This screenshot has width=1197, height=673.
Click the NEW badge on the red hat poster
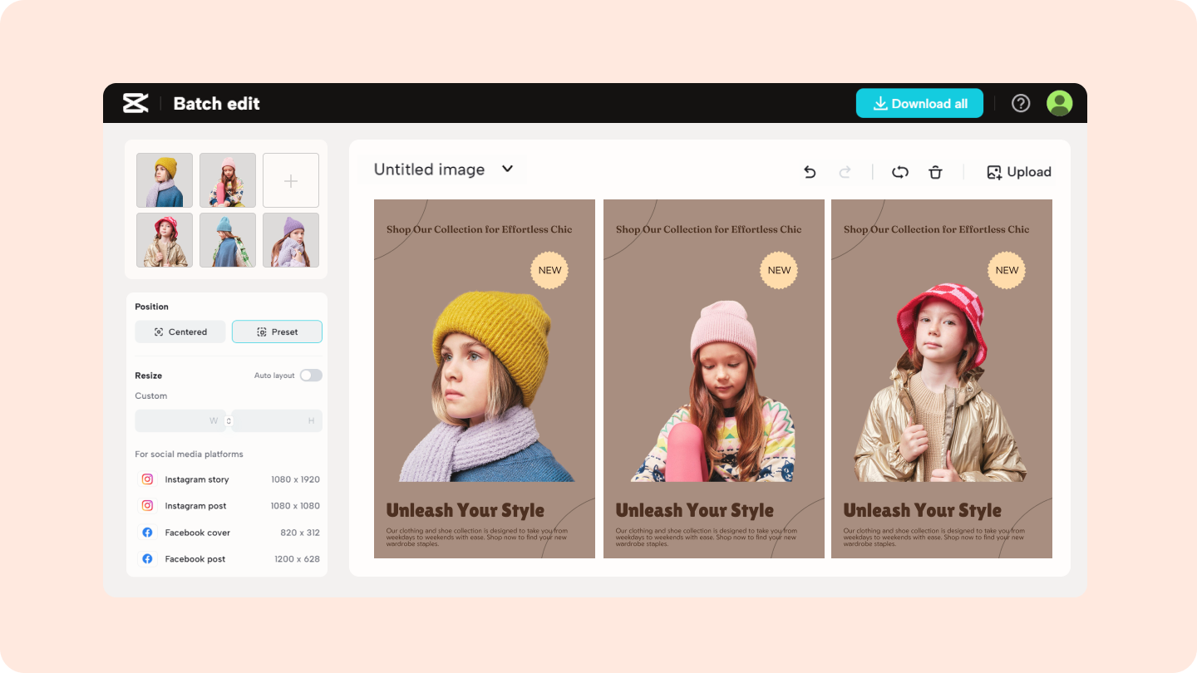[x=1007, y=270]
